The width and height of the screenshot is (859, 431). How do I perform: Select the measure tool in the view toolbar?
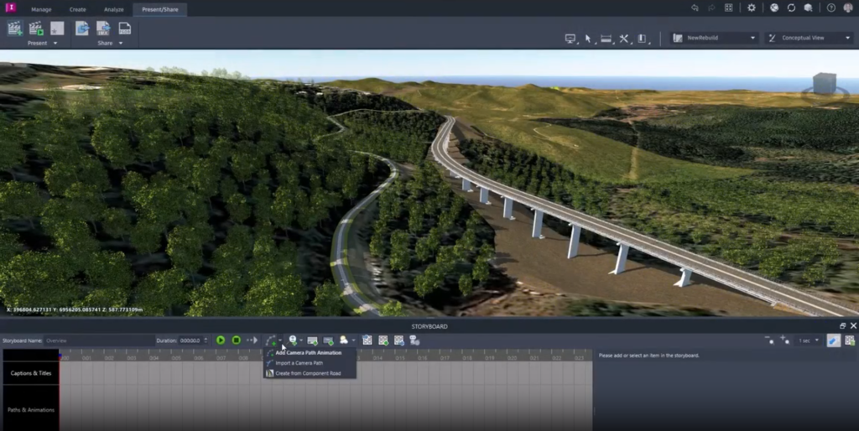[607, 39]
